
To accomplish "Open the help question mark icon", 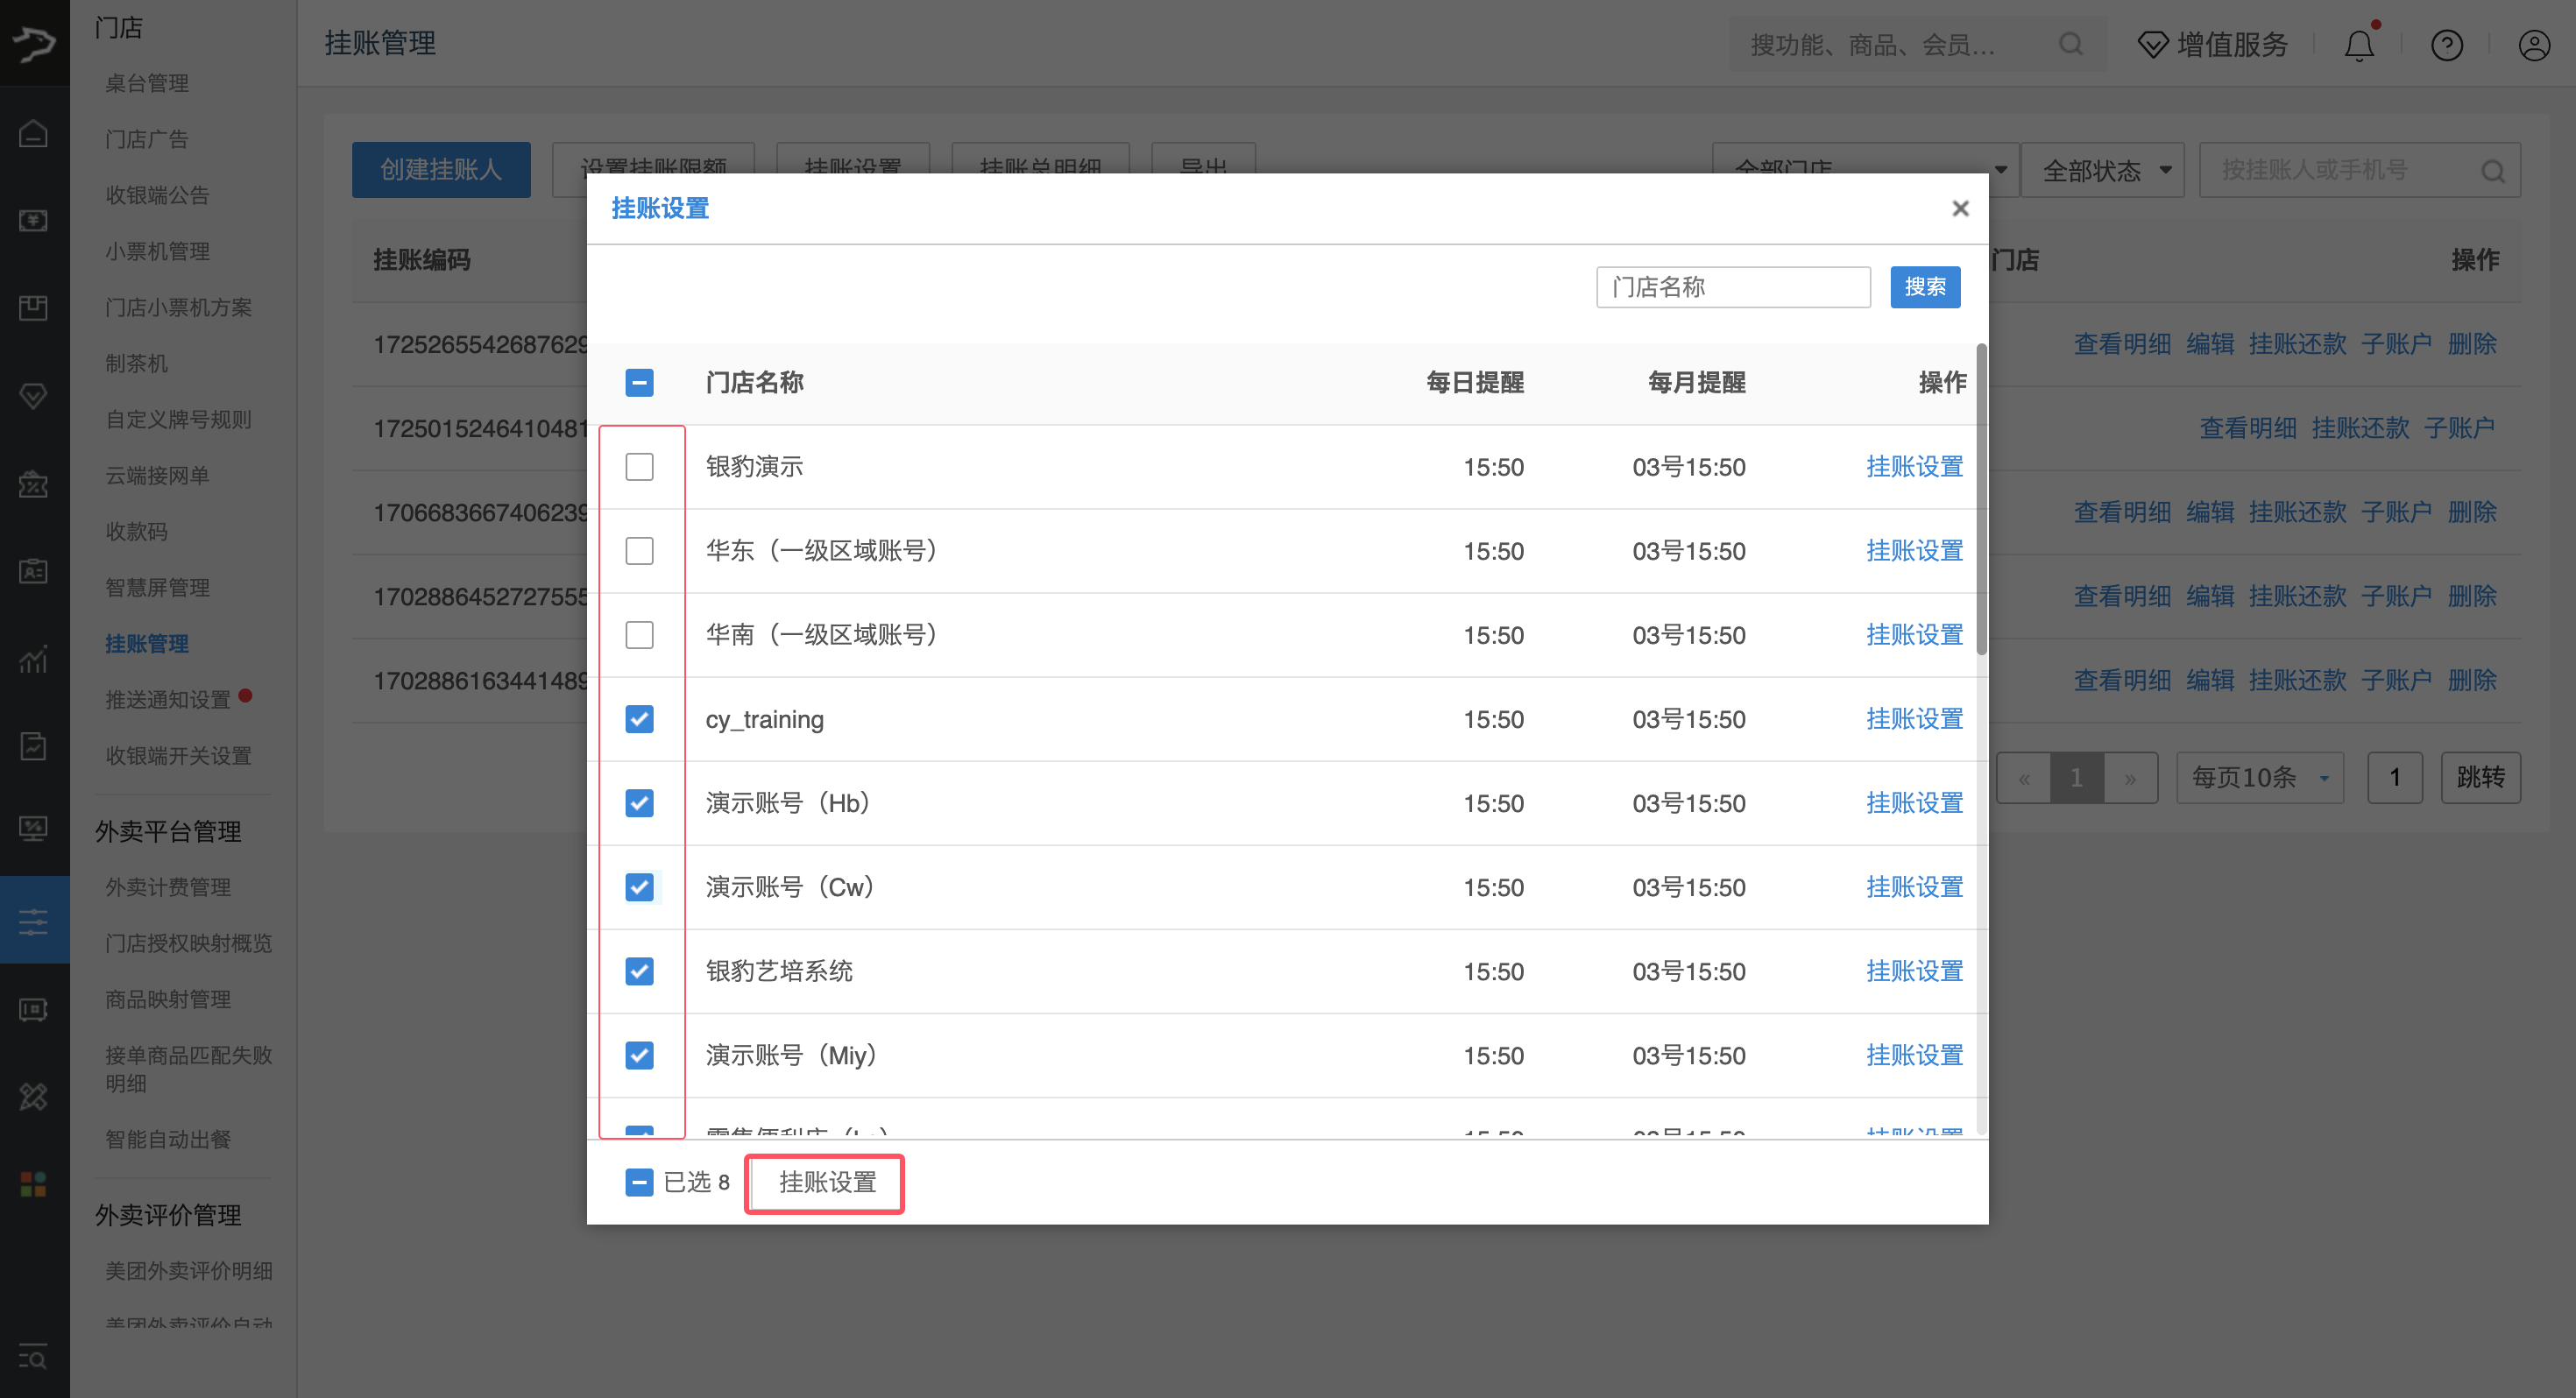I will tap(2446, 45).
